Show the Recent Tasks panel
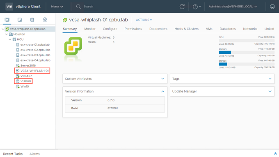Image resolution: width=279 pixels, height=157 pixels. click(x=13, y=154)
